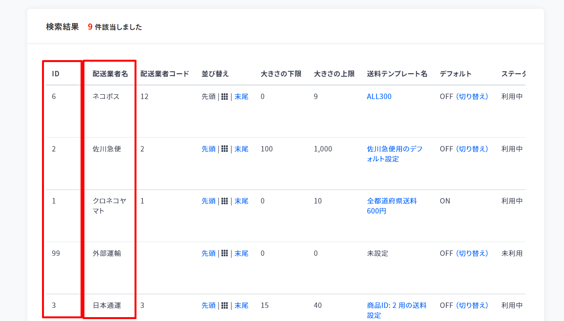Screen dimensions: 564x321
Task: Open 全都道府県送料600円 template link
Action: [x=392, y=206]
